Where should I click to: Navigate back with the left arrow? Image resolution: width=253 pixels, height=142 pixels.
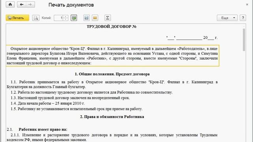pyautogui.click(x=22, y=4)
